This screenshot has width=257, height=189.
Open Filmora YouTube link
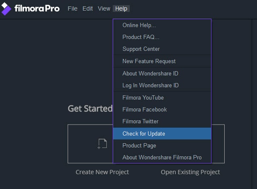point(143,97)
